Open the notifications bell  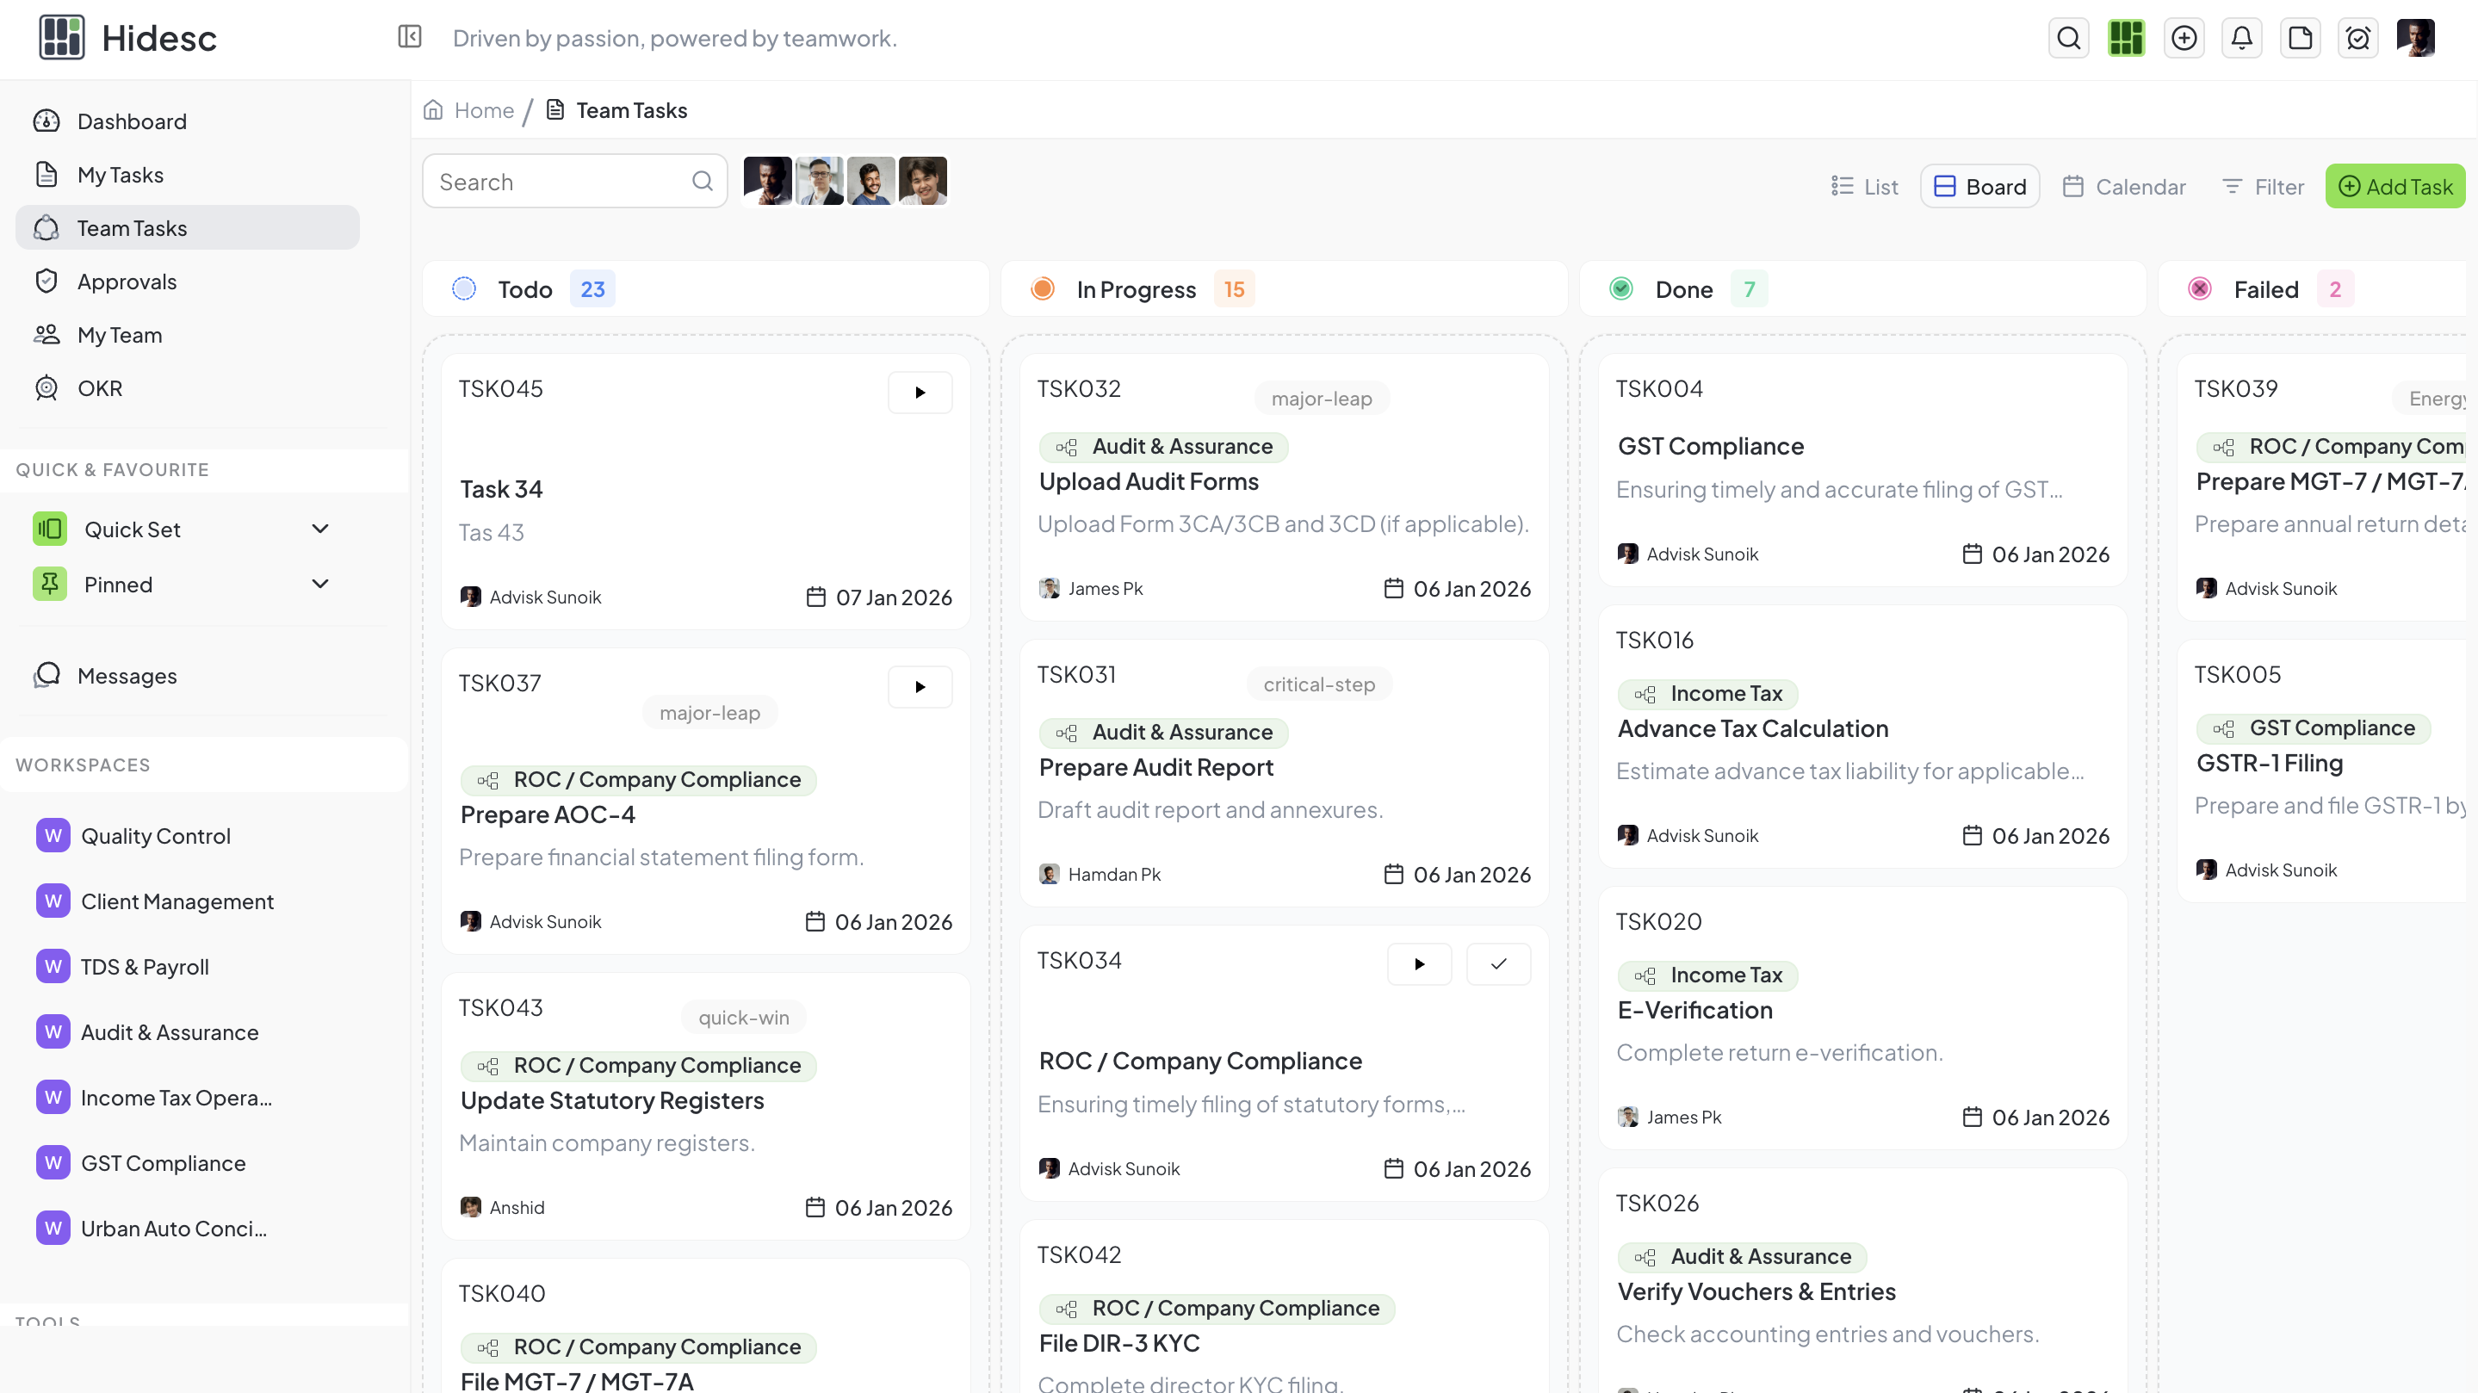tap(2242, 38)
